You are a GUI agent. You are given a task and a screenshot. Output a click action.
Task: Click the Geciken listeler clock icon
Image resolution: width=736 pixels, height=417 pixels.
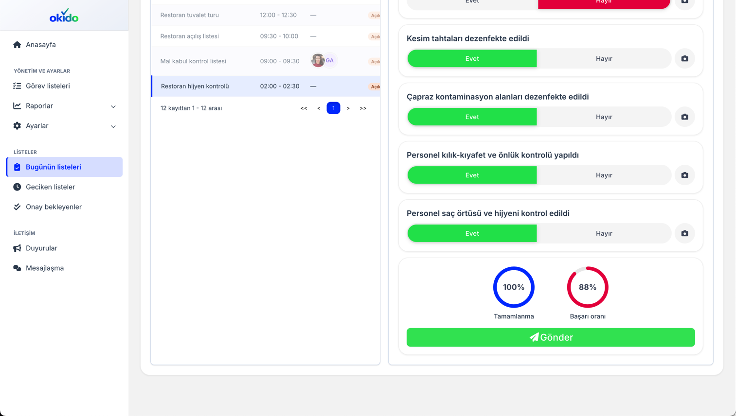pyautogui.click(x=17, y=187)
